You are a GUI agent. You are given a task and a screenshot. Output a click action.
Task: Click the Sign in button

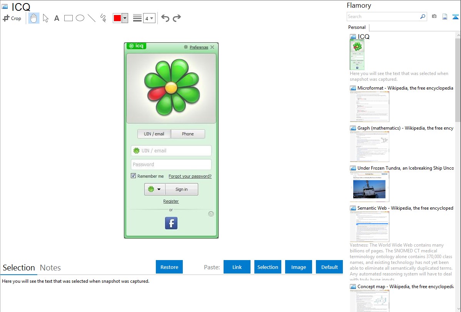182,189
